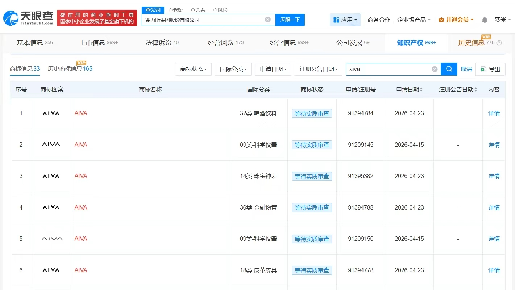This screenshot has height=290, width=515.
Task: Clear the 'aiva' trademark filter text
Action: 435,69
